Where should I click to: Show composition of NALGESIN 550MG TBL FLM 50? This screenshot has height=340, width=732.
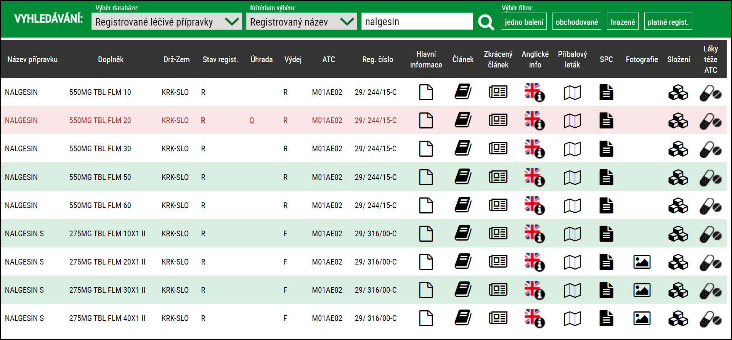[x=678, y=177]
